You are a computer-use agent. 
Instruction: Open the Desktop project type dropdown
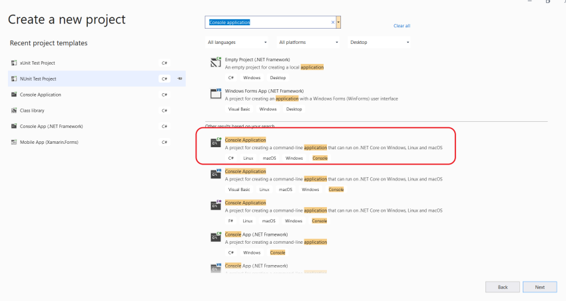click(380, 42)
